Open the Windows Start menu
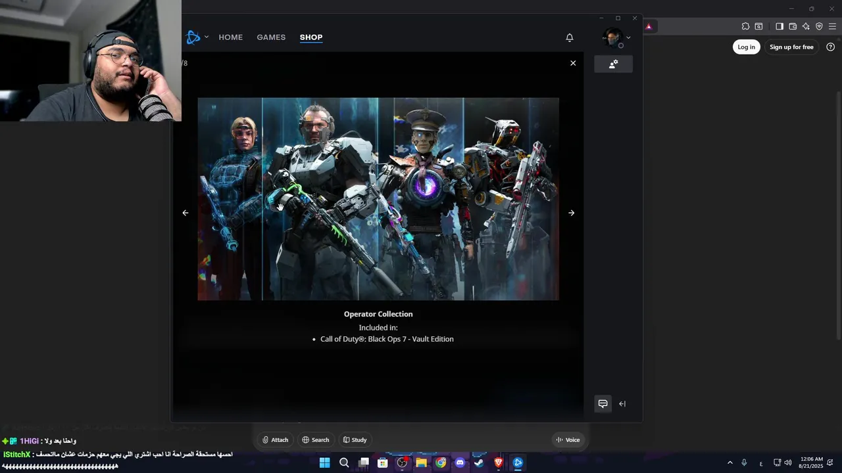 coord(324,462)
